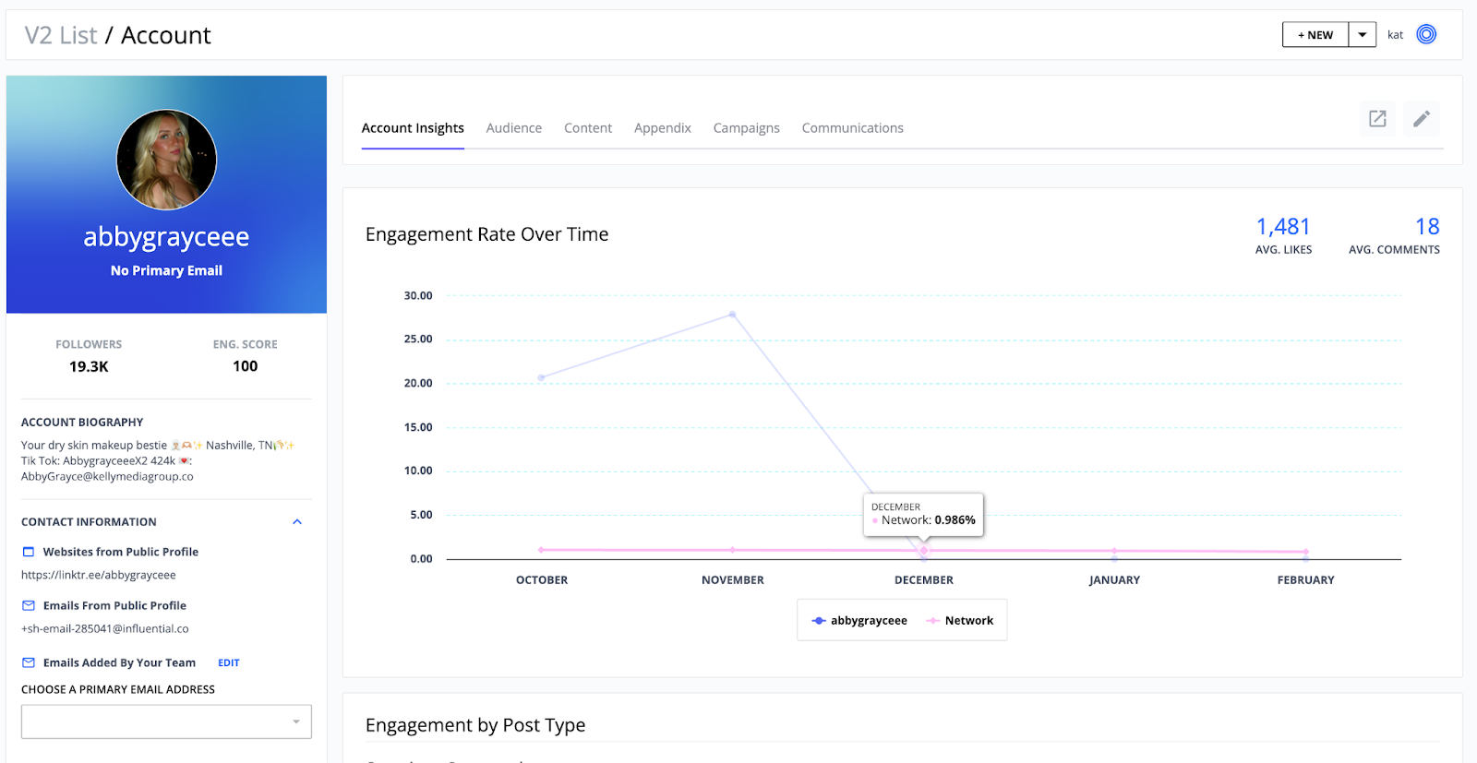Toggle the Network legend series
Viewport: 1477px width, 763px height.
(x=960, y=620)
